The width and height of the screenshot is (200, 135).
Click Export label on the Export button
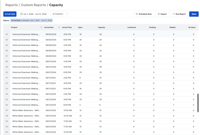point(164,14)
